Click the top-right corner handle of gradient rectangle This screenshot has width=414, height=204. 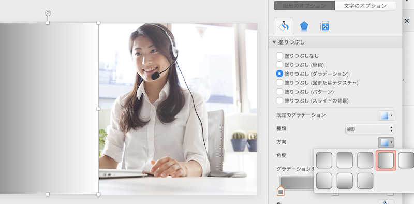(98, 23)
